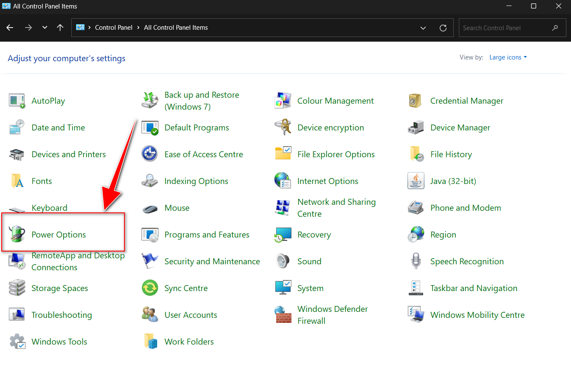
Task: Click the Power Options battery icon
Action: click(17, 235)
